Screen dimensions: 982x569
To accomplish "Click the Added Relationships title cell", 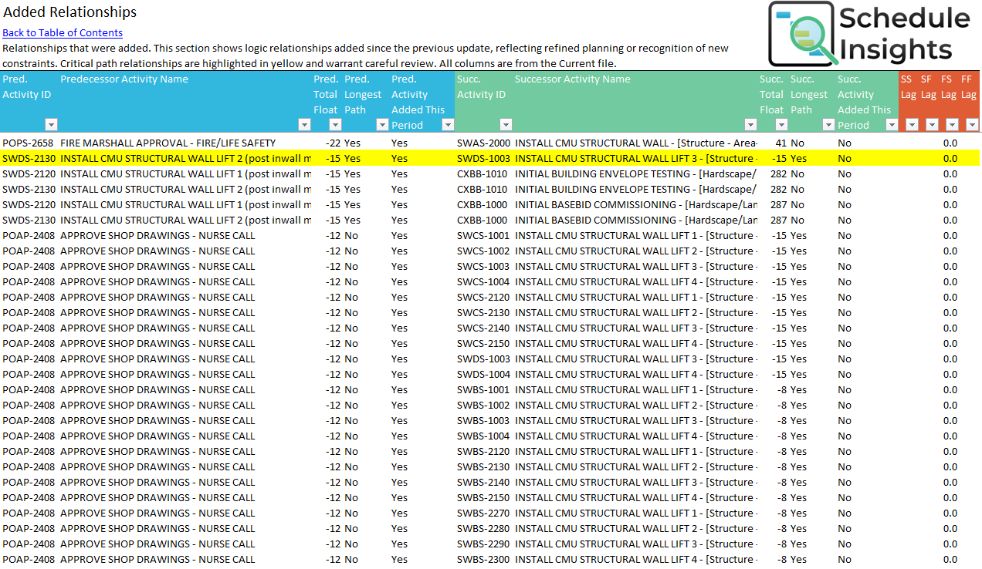I will coord(70,12).
